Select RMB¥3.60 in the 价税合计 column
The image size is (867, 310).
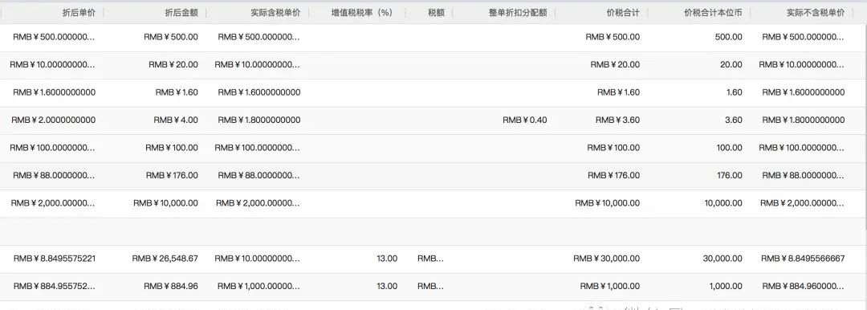coord(617,120)
